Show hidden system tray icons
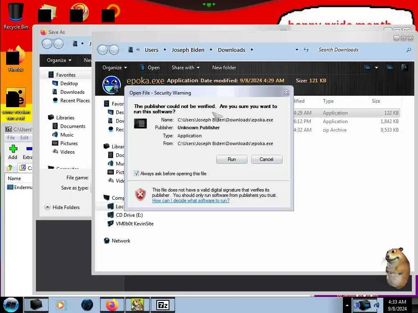 click(x=347, y=305)
